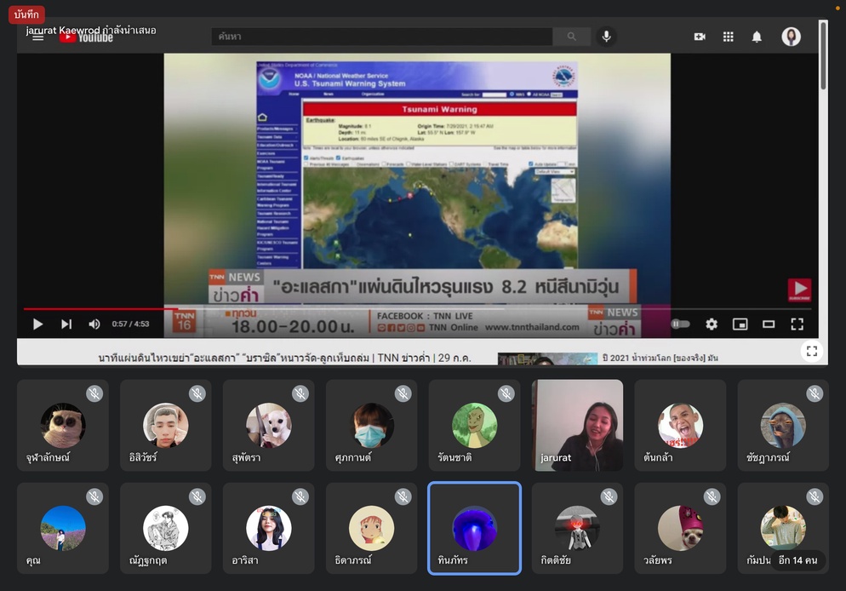Click the mic-off icon on the คุณ tile
This screenshot has height=591, width=846.
94,496
